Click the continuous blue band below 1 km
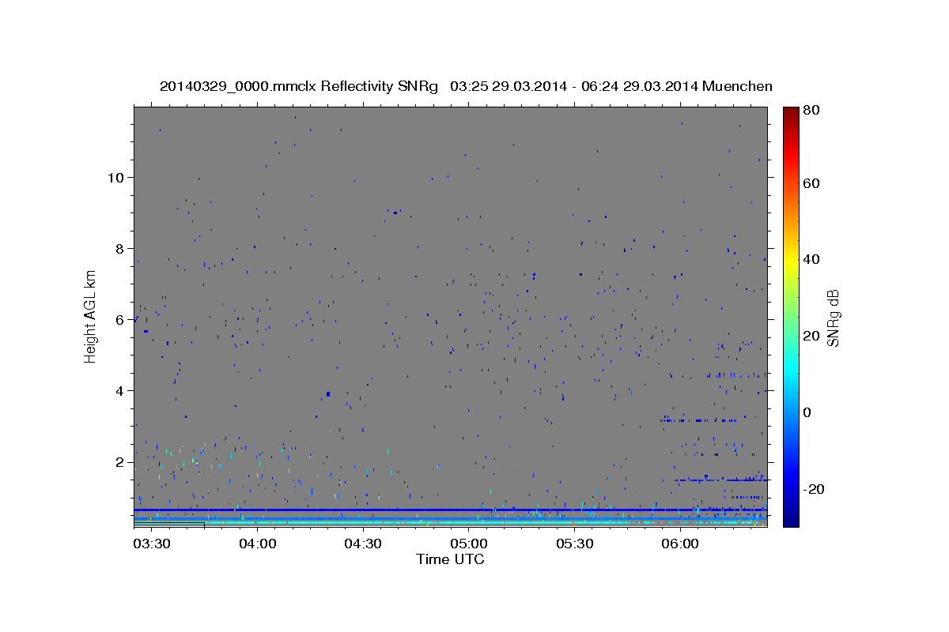The width and height of the screenshot is (949, 632). coord(450,510)
